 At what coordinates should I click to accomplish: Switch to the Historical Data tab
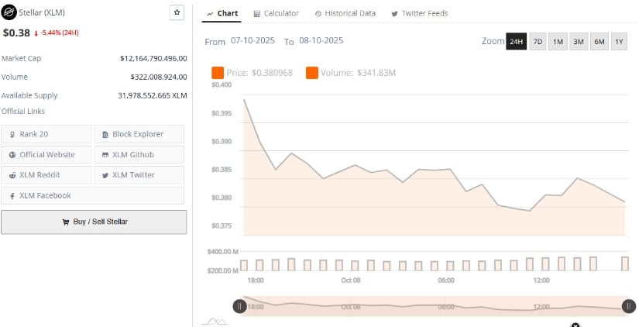(x=345, y=13)
